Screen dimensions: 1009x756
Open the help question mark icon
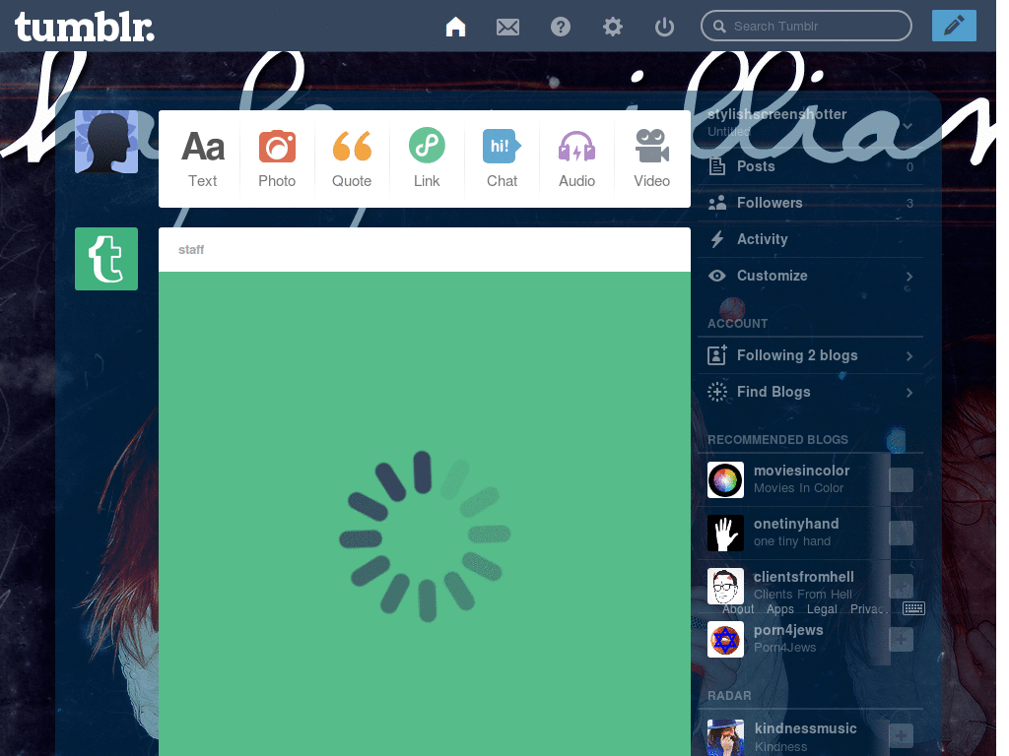tap(561, 27)
